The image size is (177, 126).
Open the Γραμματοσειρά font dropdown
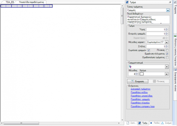(x=167, y=67)
